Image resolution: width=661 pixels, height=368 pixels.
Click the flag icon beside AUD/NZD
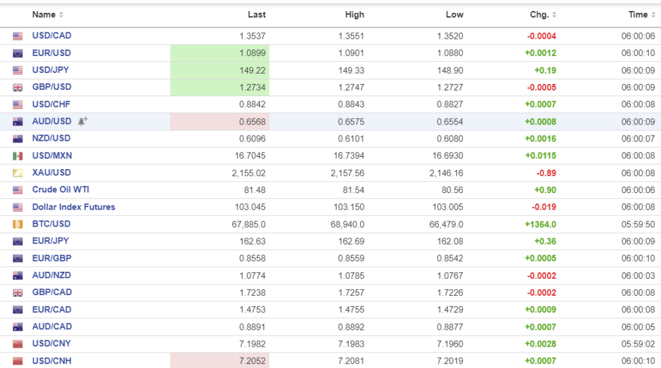(17, 276)
